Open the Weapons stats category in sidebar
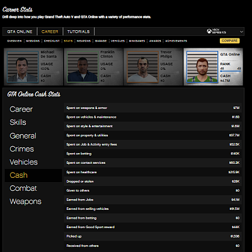The width and height of the screenshot is (252, 252). (x=25, y=202)
